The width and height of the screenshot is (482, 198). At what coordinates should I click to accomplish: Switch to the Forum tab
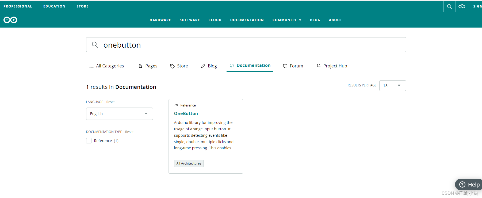293,66
